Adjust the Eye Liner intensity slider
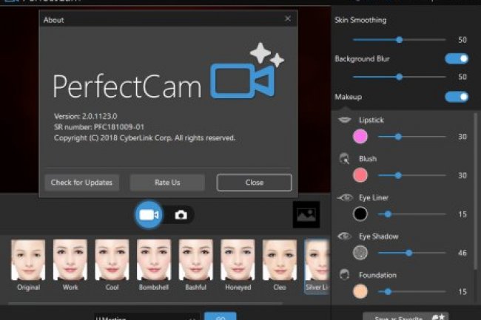 [x=411, y=214]
